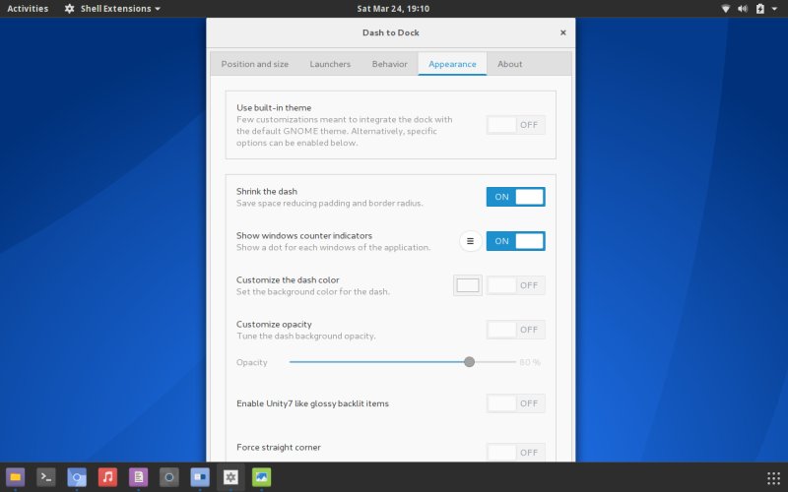Open the clock Sat Mar 24 calendar
This screenshot has height=492, width=788.
tap(393, 9)
